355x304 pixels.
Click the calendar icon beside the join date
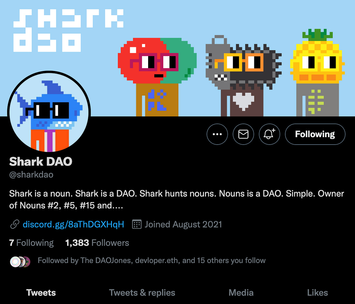tap(137, 224)
